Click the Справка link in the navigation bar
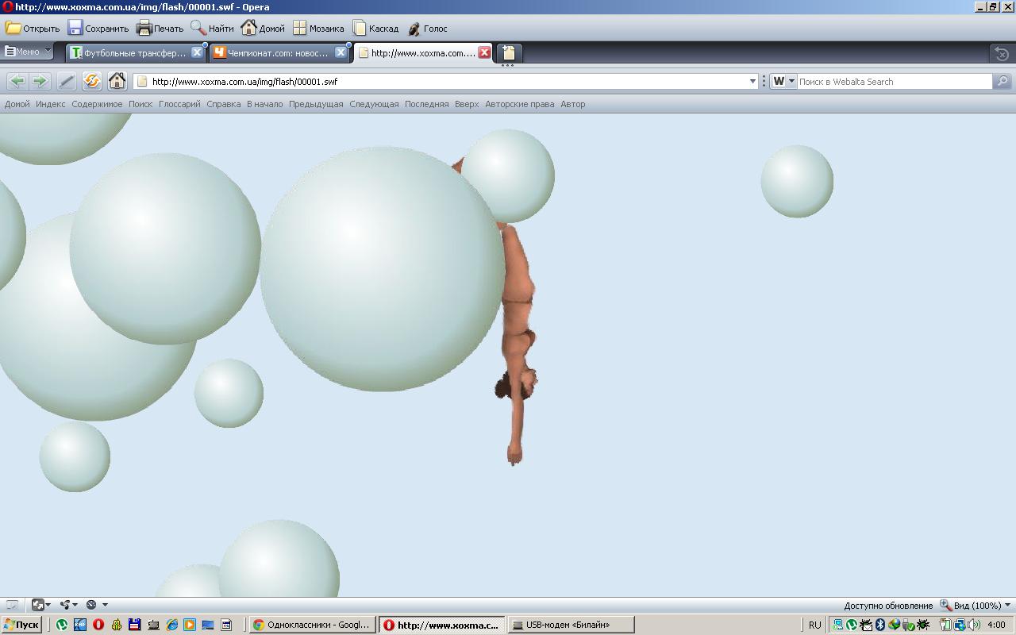Viewport: 1016px width, 635px height. (x=223, y=104)
